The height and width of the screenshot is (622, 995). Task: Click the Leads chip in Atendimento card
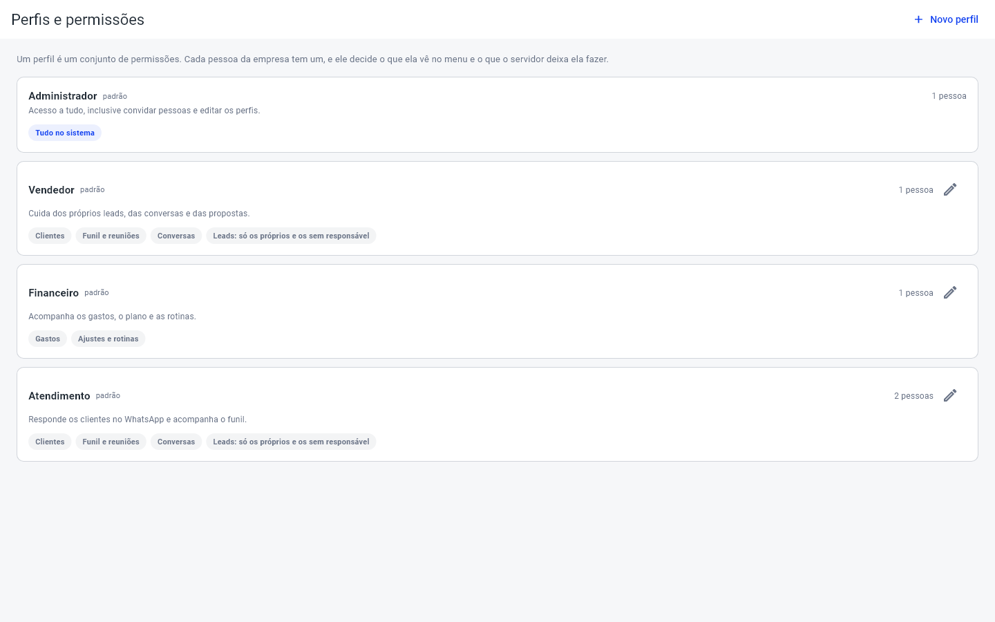[291, 442]
